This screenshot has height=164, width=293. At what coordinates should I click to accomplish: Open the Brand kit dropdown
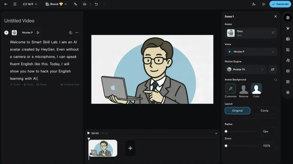point(56,4)
